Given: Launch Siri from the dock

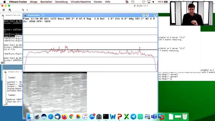Looking at the screenshot, I should [44, 117].
